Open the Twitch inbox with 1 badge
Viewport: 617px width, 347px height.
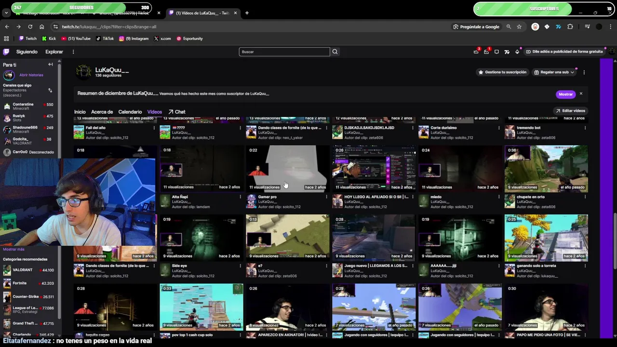coord(486,52)
